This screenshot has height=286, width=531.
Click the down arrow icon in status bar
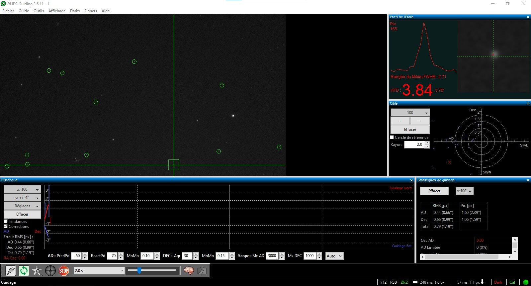pos(482,282)
